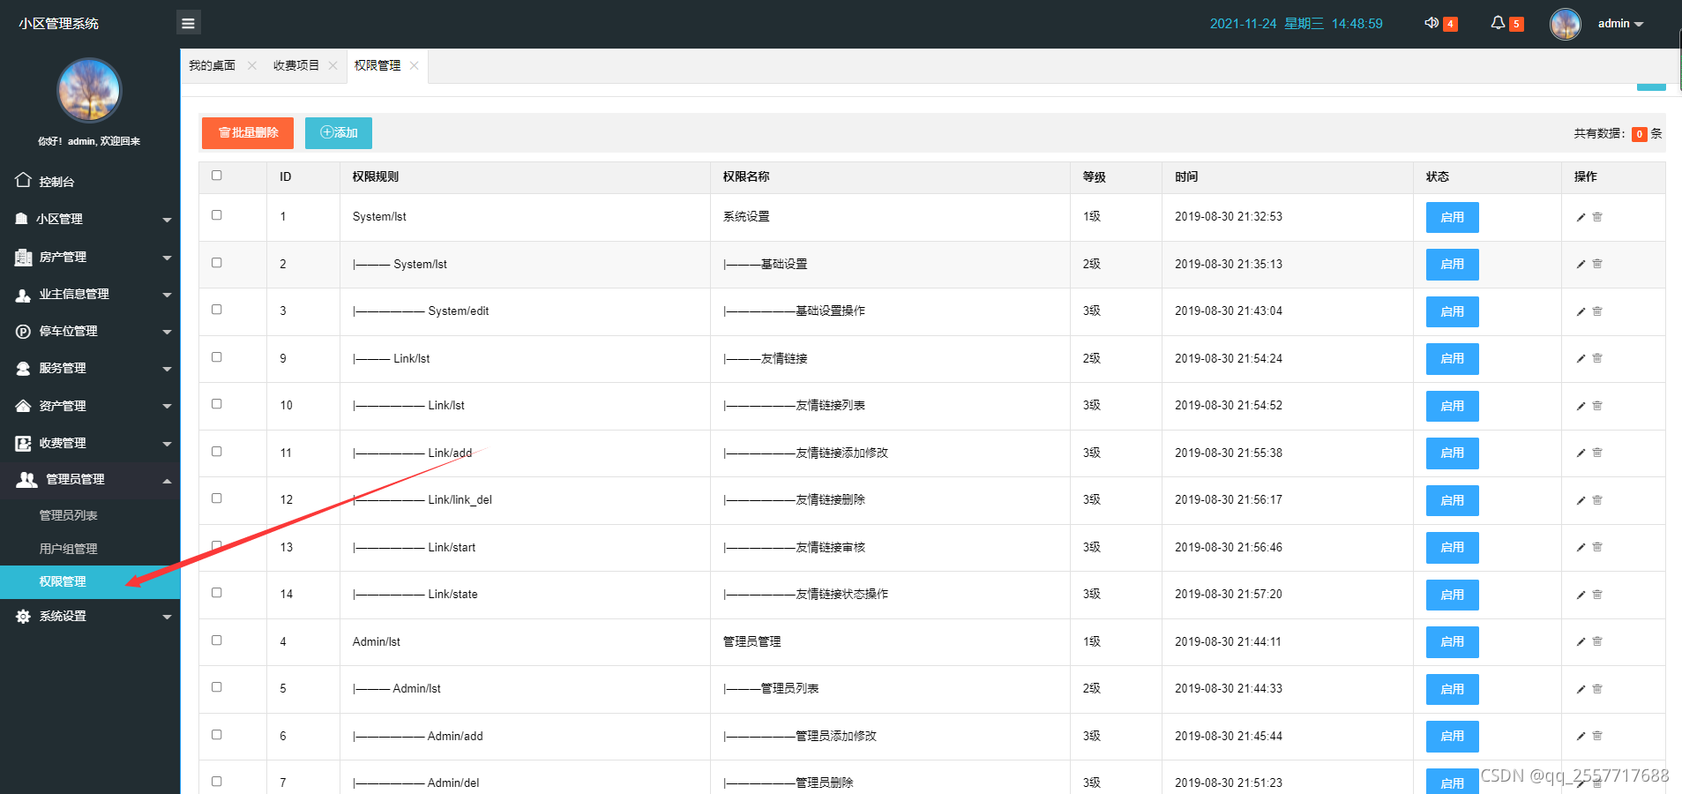Image resolution: width=1682 pixels, height=794 pixels.
Task: Delete row ID 9 trash icon
Action: tap(1597, 358)
